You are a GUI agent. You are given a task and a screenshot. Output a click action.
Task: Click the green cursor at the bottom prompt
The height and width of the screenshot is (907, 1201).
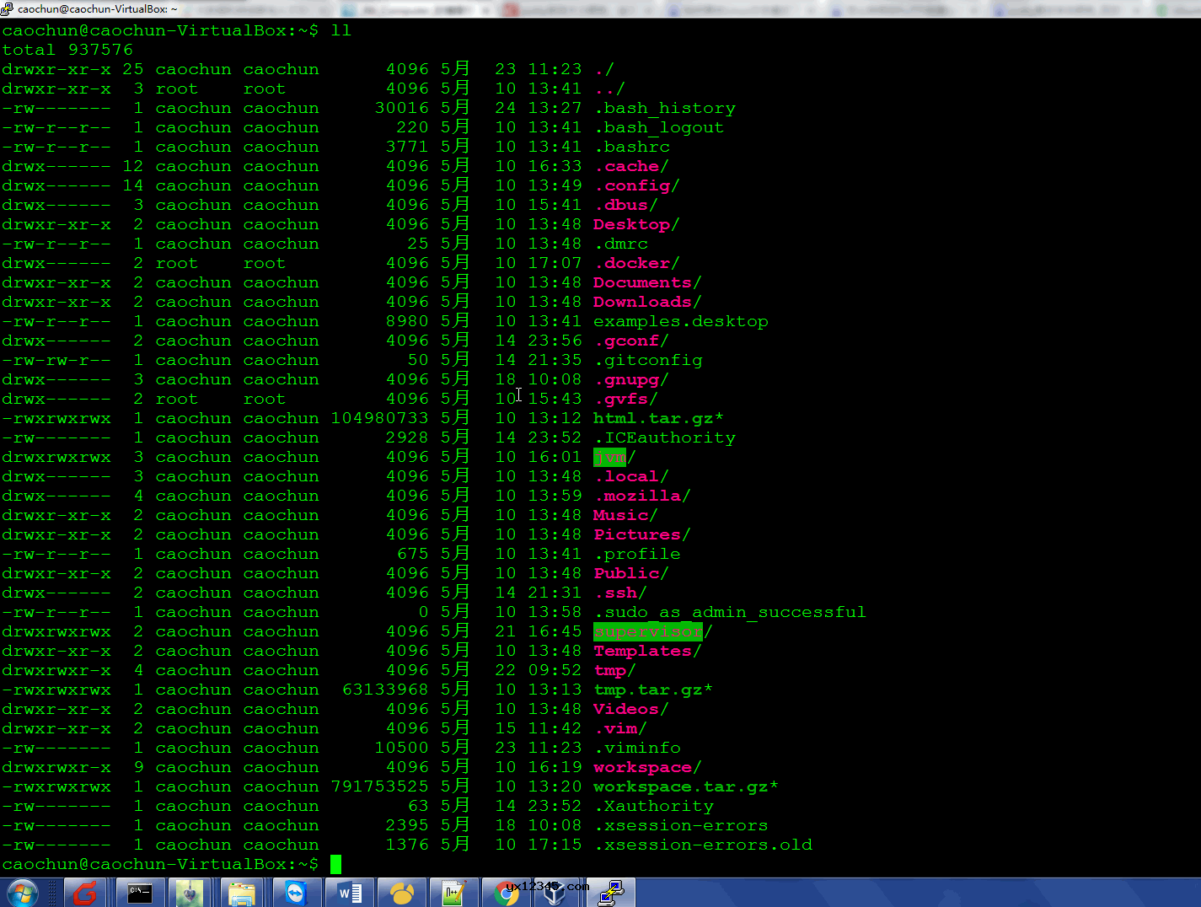point(335,864)
